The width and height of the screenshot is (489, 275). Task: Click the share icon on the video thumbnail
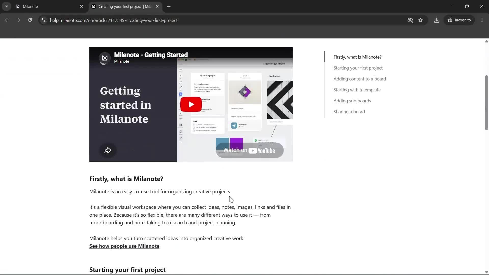click(108, 150)
